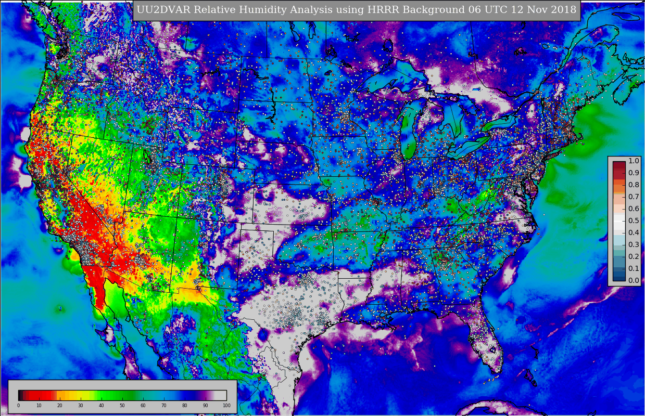
Task: Click the "10" tick label on bottom colorbar
Action: [39, 405]
